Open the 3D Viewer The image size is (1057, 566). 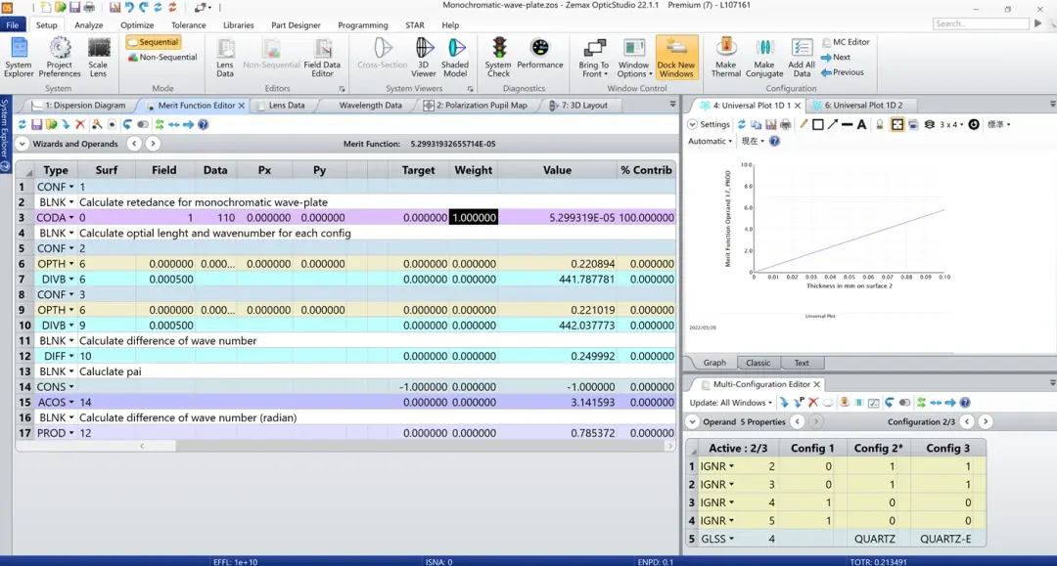pos(424,58)
